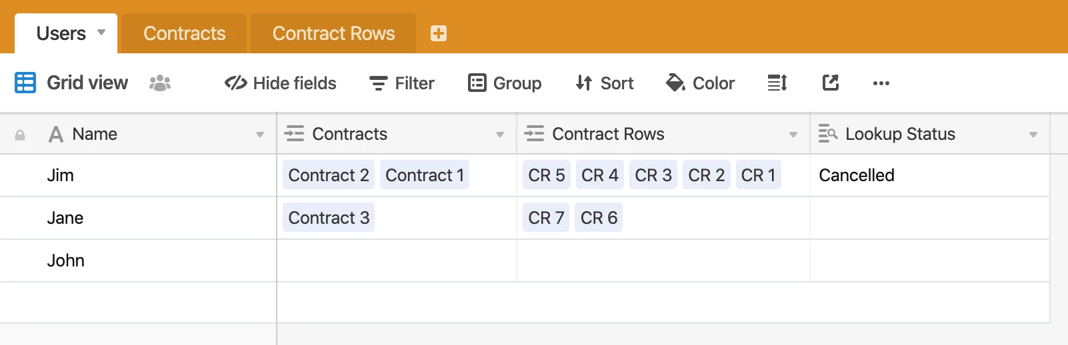Open Hide fields toggle menu

(281, 83)
